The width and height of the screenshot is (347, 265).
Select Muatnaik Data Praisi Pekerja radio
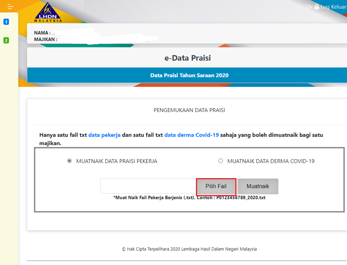click(x=70, y=161)
